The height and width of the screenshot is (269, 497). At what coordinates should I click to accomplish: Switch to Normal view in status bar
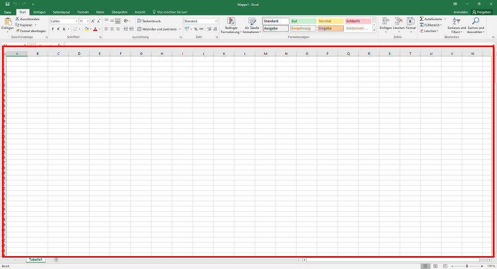(x=426, y=266)
